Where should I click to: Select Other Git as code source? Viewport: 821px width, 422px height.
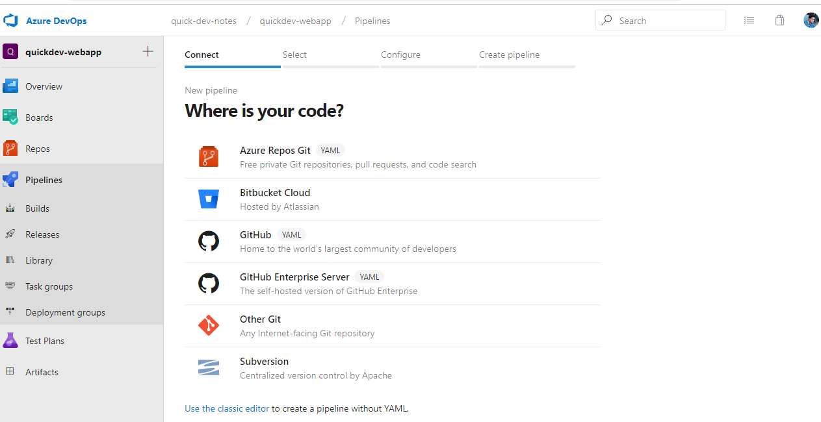(x=392, y=326)
